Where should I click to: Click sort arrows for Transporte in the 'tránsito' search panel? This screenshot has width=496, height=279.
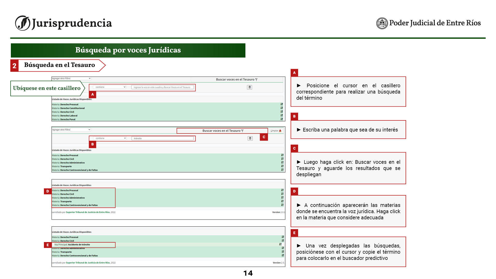tap(282, 166)
